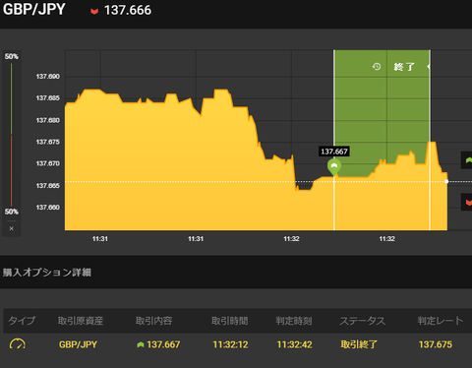Click the 137.670 price axis label
This screenshot has height=368, width=472.
click(48, 163)
